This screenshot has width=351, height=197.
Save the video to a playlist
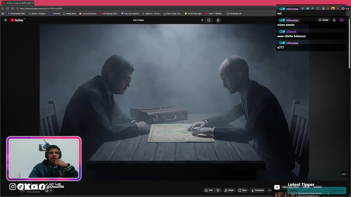tap(242, 190)
